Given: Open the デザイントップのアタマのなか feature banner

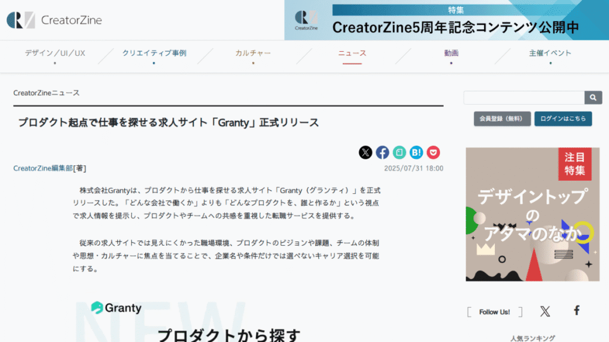Looking at the screenshot, I should tap(532, 214).
